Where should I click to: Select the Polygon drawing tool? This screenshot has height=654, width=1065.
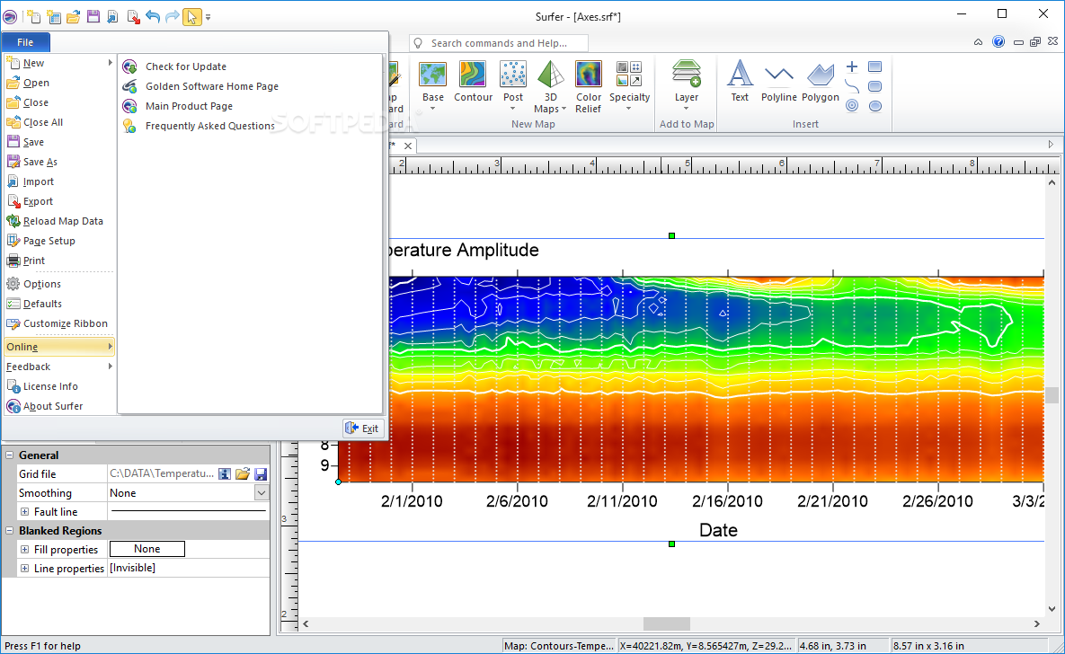(820, 82)
